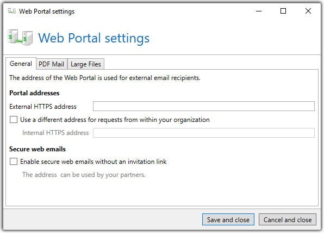The width and height of the screenshot is (324, 233).
Task: Select the Large Files tab
Action: [x=86, y=64]
